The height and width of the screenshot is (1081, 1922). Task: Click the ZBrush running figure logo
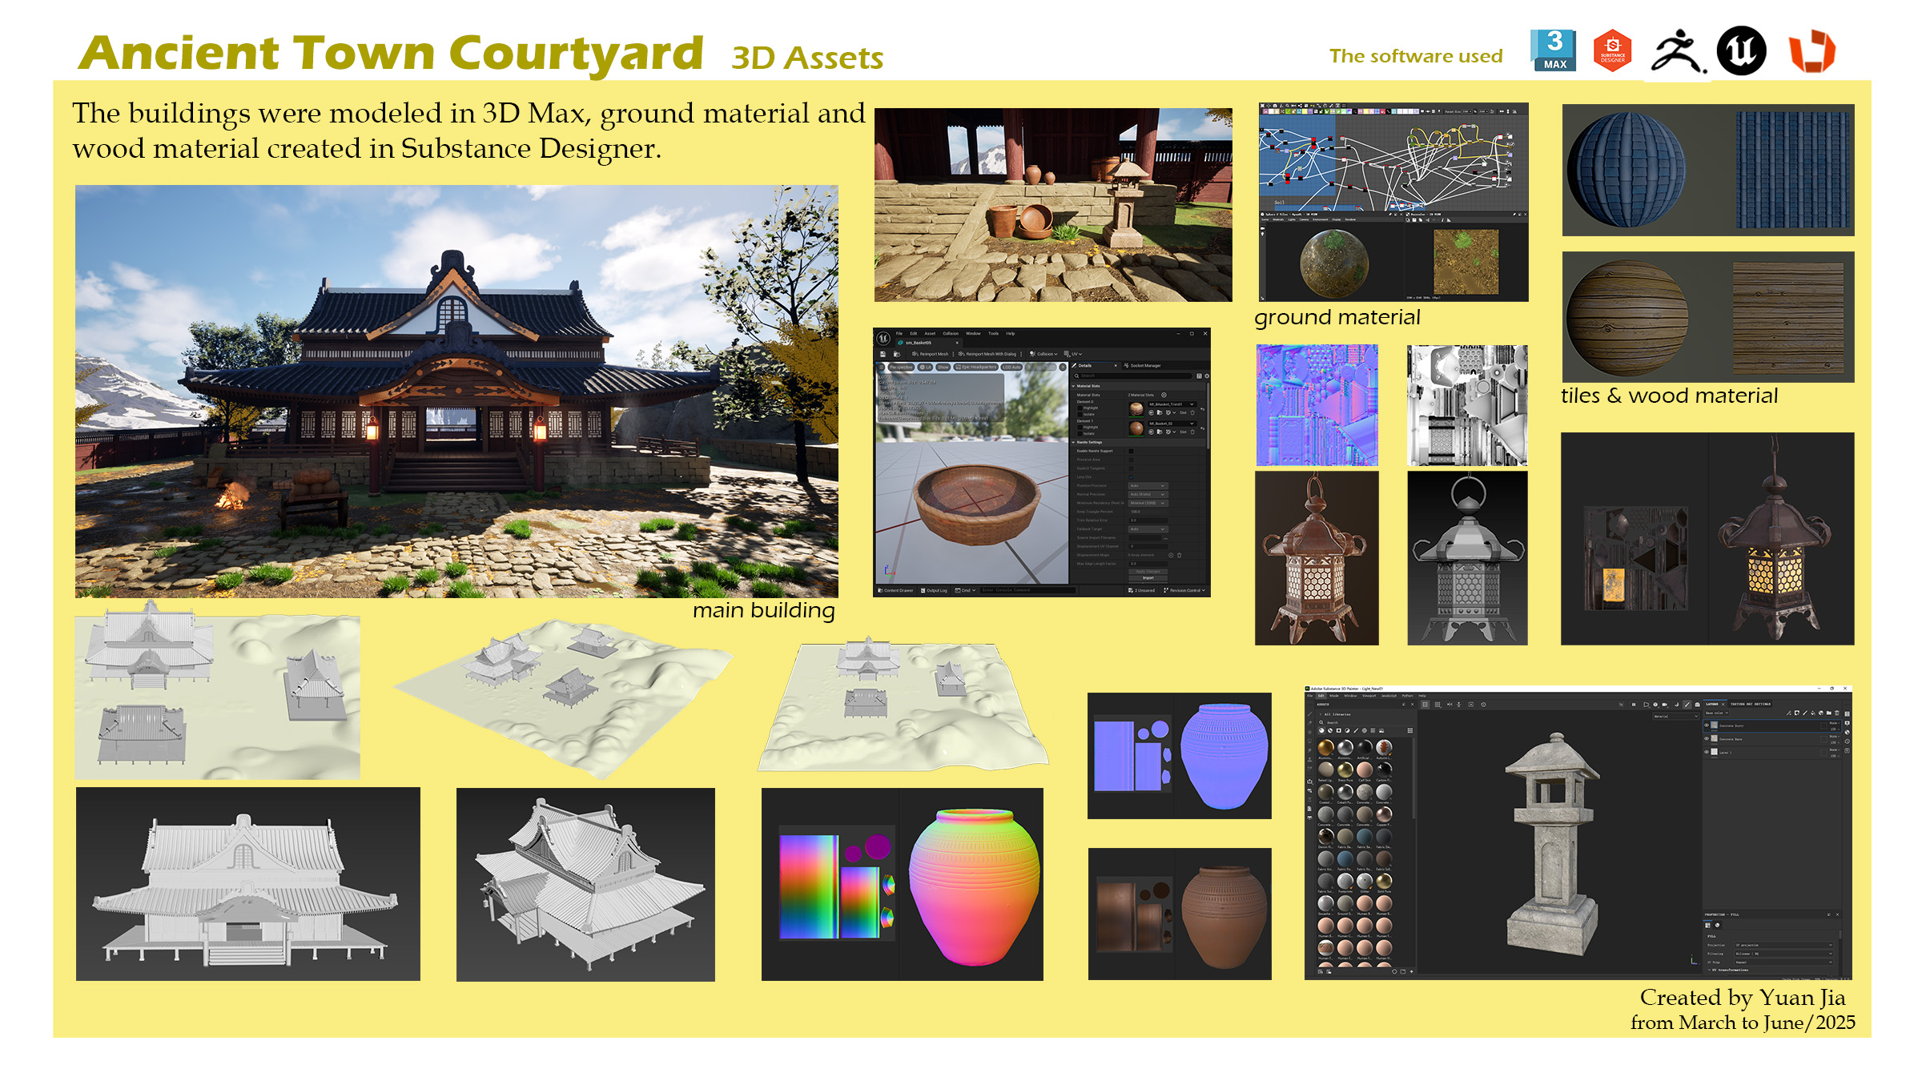pyautogui.click(x=1677, y=52)
